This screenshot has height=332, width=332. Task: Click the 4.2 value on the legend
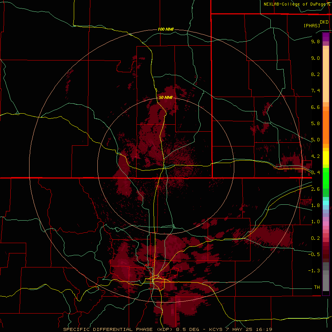(x=315, y=156)
